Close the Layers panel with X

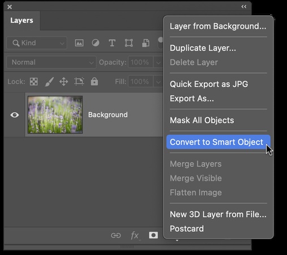click(x=10, y=7)
